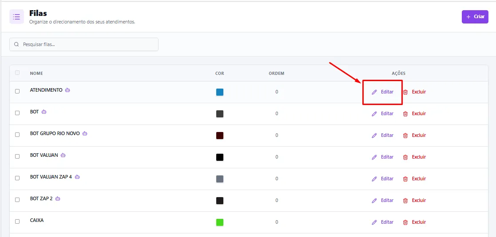Select BOT GRUPO RIO NOVO checkbox
The image size is (496, 237).
coord(17,134)
